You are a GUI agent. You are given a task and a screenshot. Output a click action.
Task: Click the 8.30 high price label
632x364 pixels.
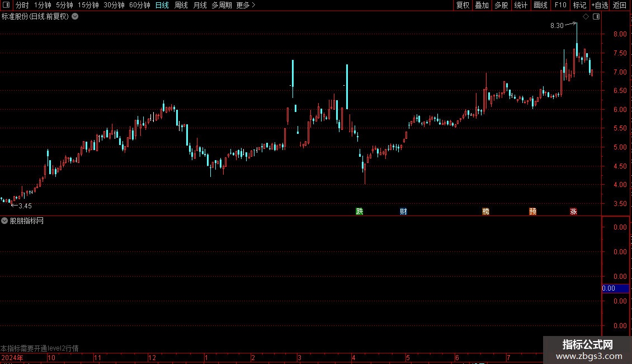pos(556,26)
